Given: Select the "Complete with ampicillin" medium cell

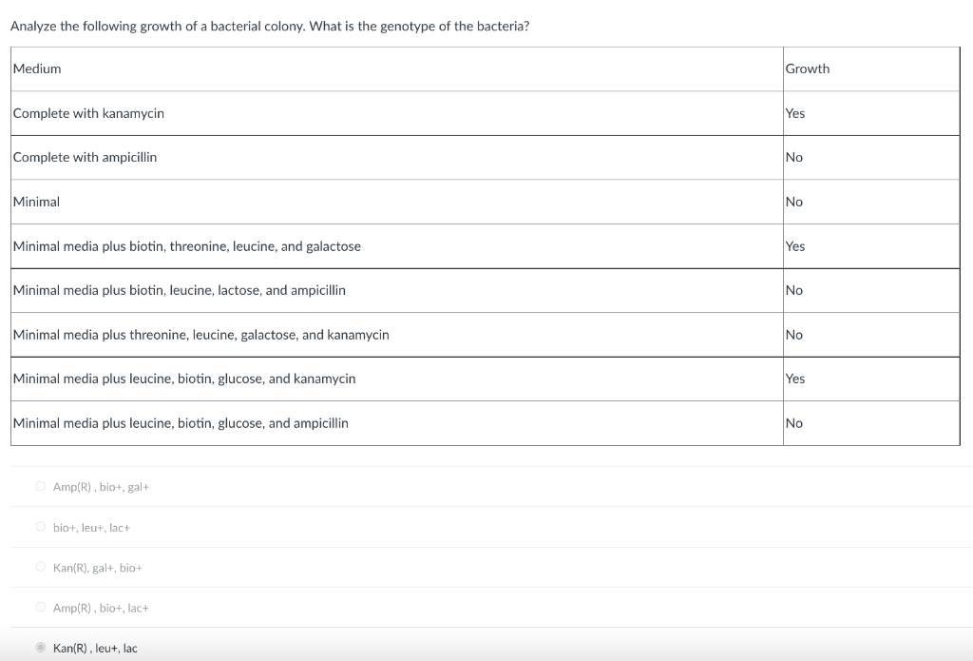Looking at the screenshot, I should click(86, 157).
